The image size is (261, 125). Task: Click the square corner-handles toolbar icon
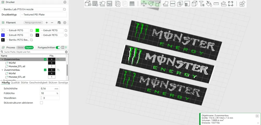[230, 3]
